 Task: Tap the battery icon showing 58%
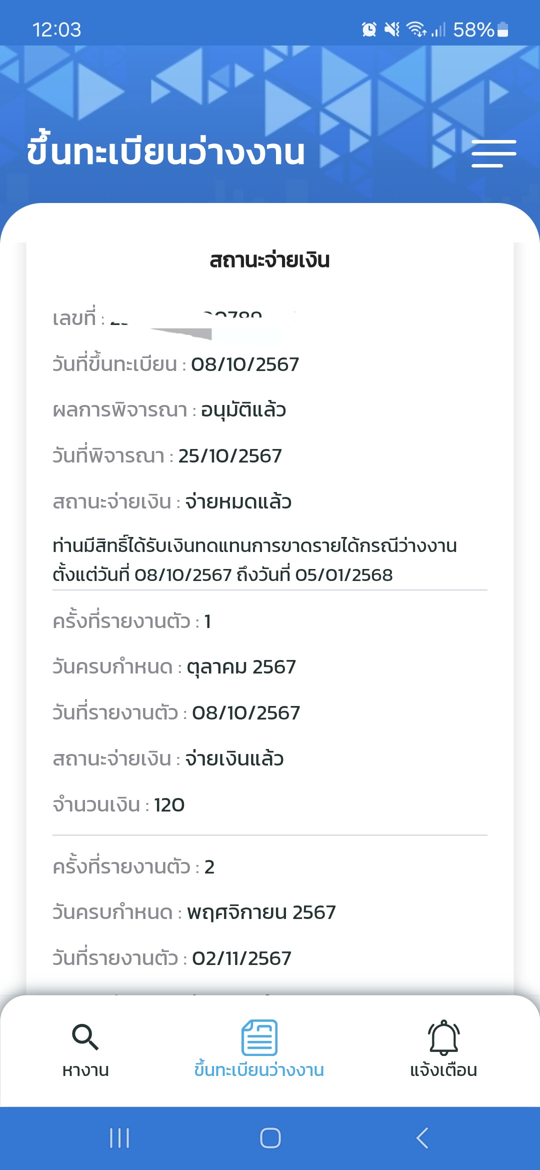tap(503, 30)
